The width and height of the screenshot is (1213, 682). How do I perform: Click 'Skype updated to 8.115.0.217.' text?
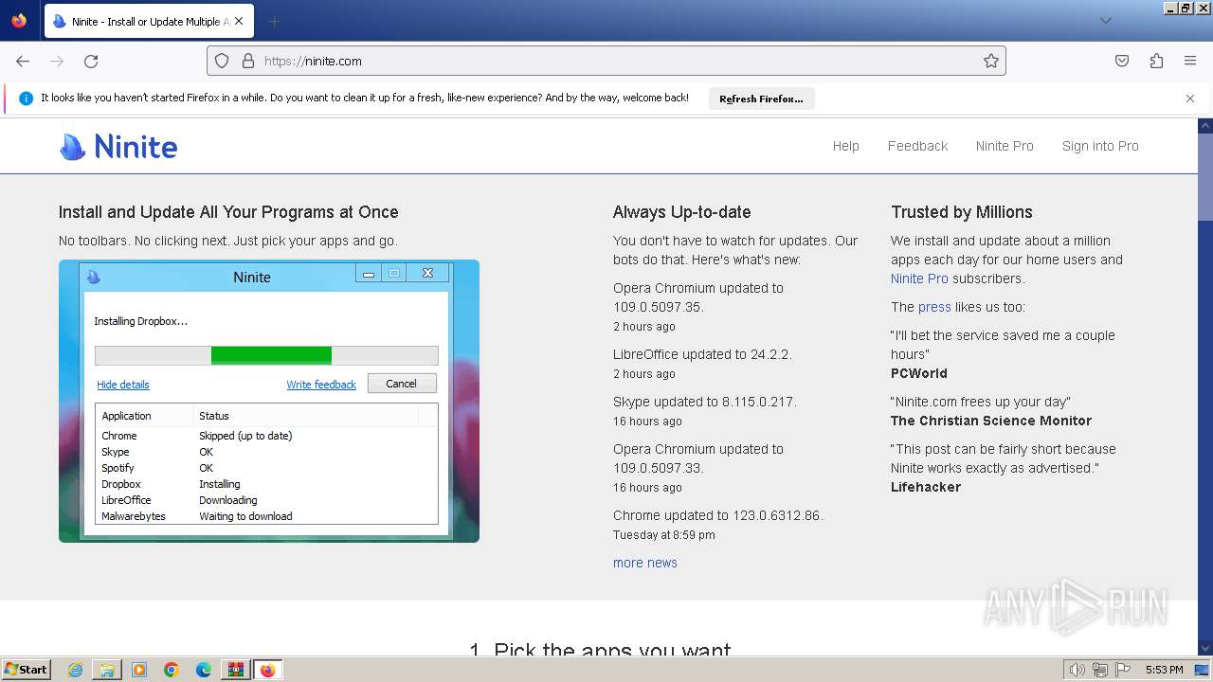705,402
